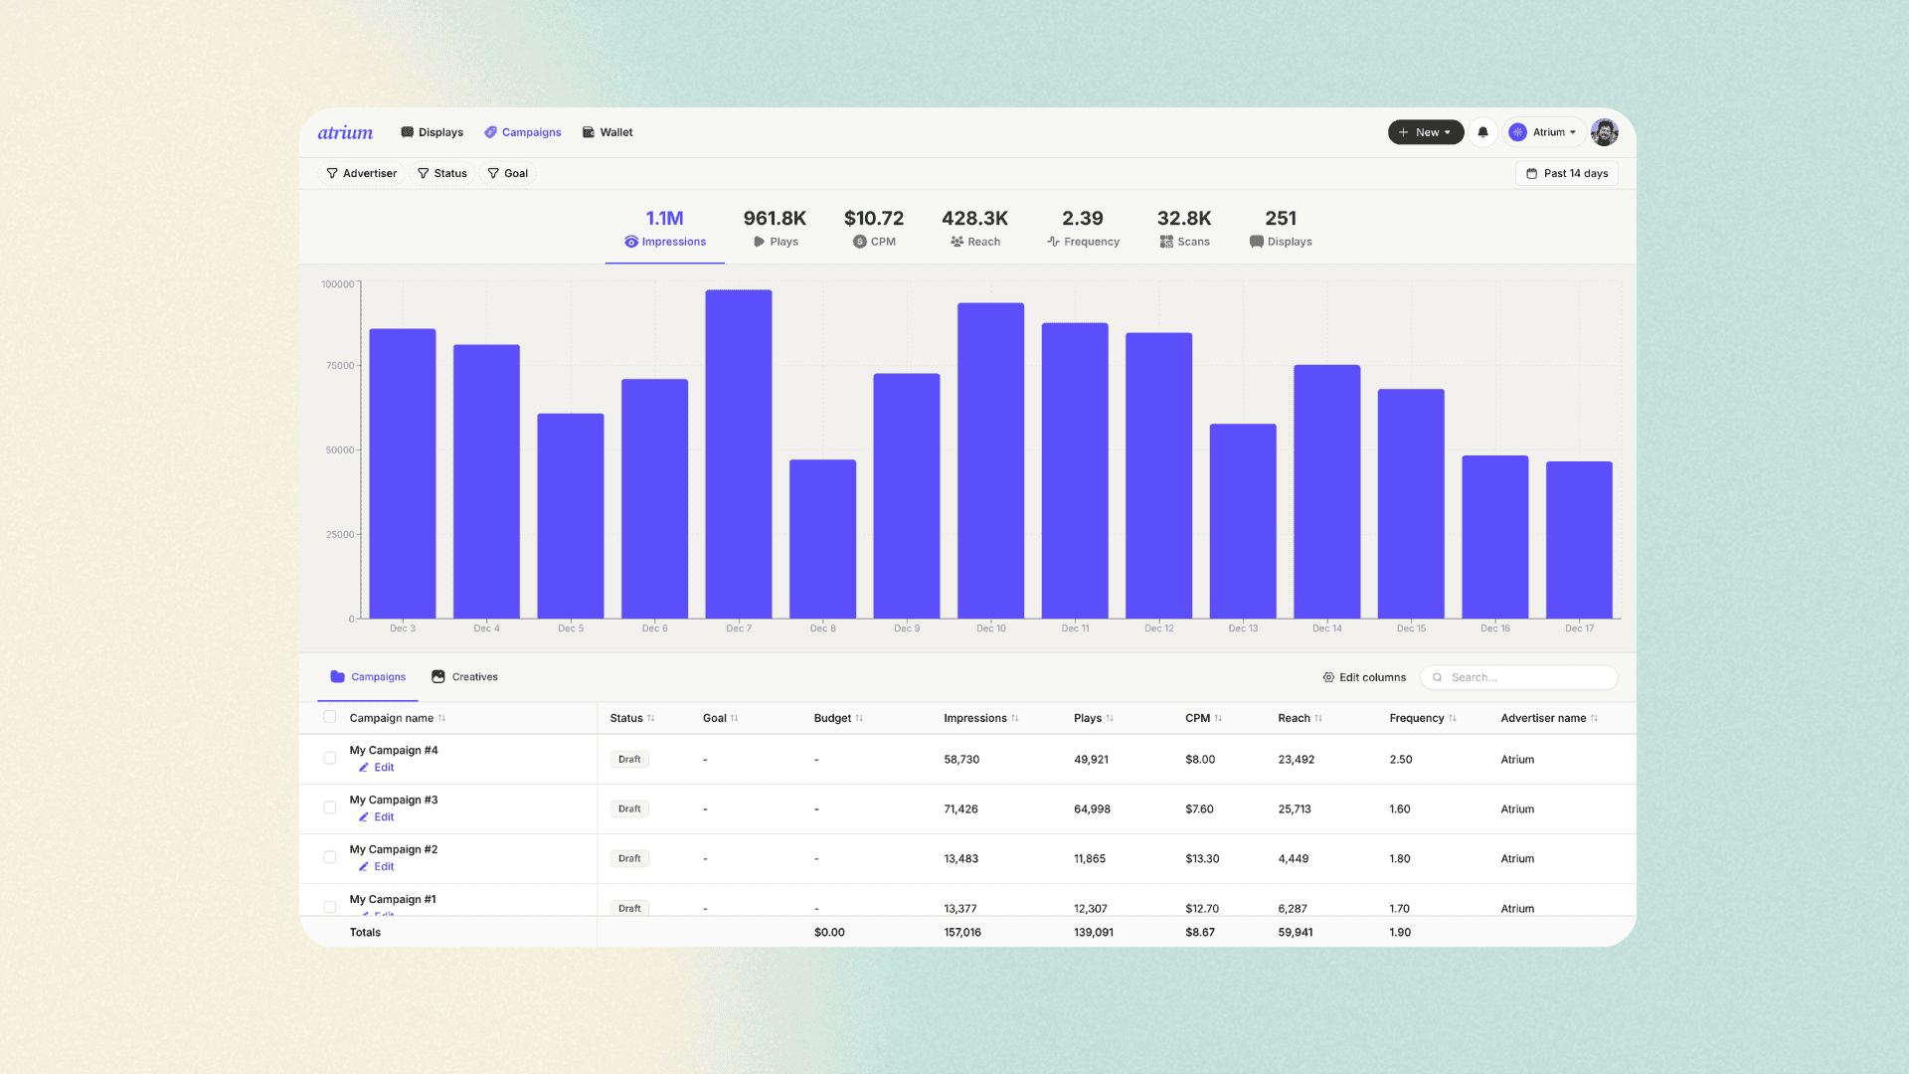Check the My Campaign #4 checkbox

tap(330, 758)
